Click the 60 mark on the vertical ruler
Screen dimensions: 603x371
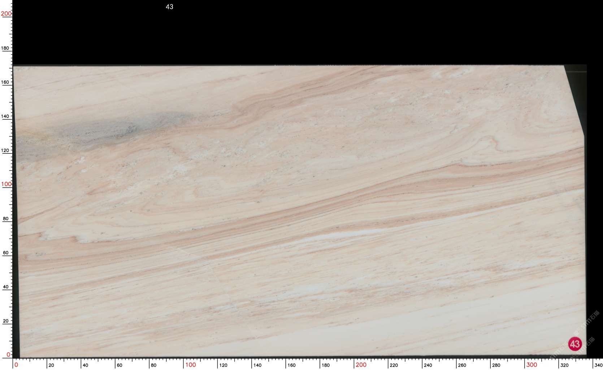tap(6, 253)
